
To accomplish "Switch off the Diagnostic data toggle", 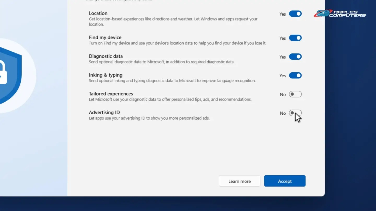I will pyautogui.click(x=295, y=57).
